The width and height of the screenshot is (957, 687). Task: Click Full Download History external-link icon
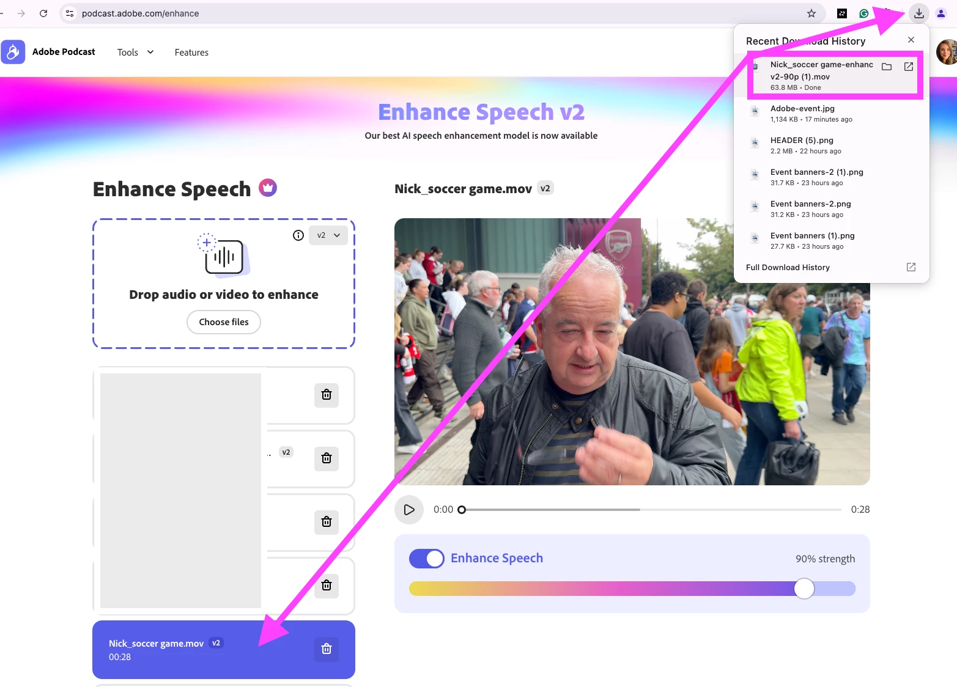point(911,267)
